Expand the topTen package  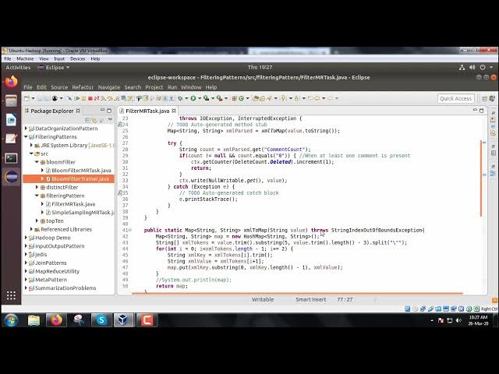click(37, 221)
